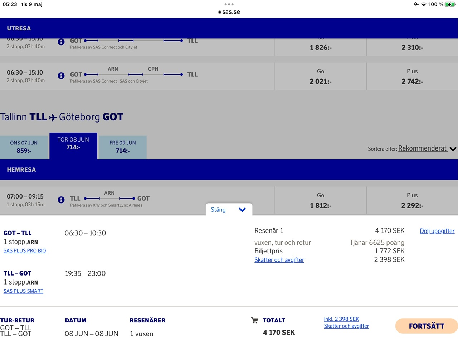Tap airplane icon in Tallinn–Göteborg heading

coord(53,117)
